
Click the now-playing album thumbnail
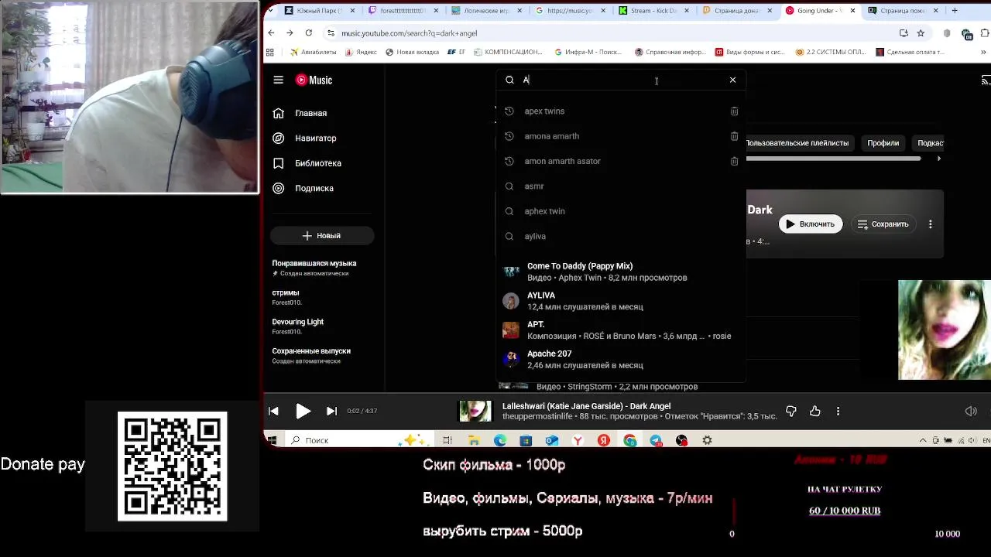(x=475, y=411)
